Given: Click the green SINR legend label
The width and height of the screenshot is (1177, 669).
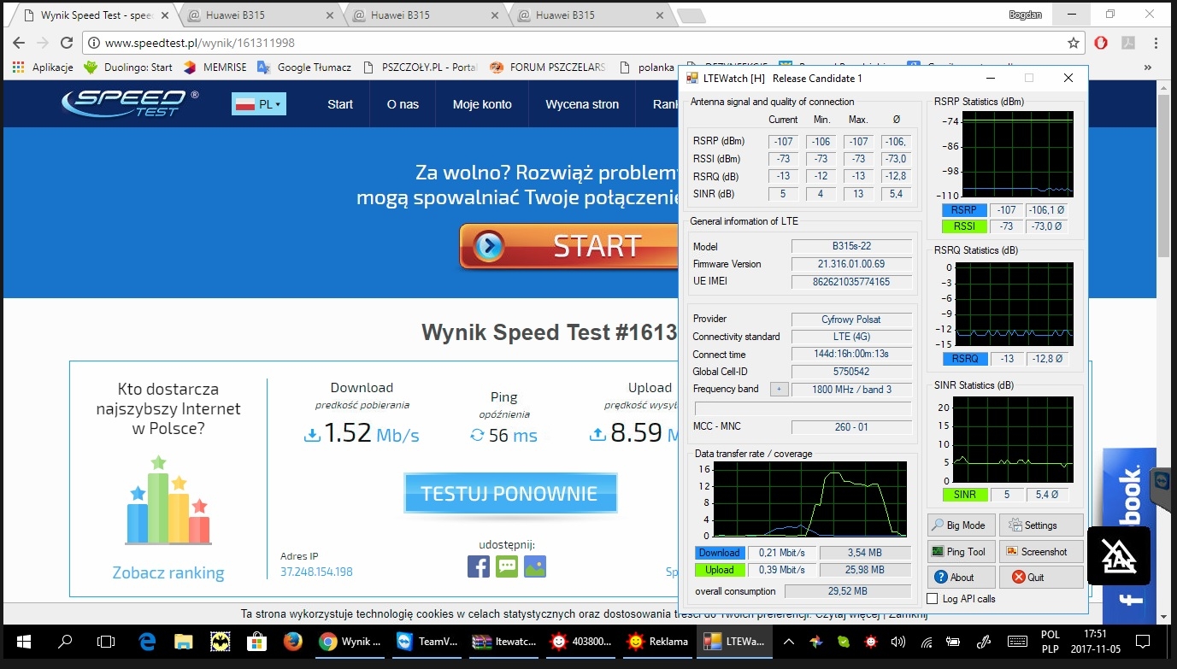Looking at the screenshot, I should pyautogui.click(x=964, y=495).
